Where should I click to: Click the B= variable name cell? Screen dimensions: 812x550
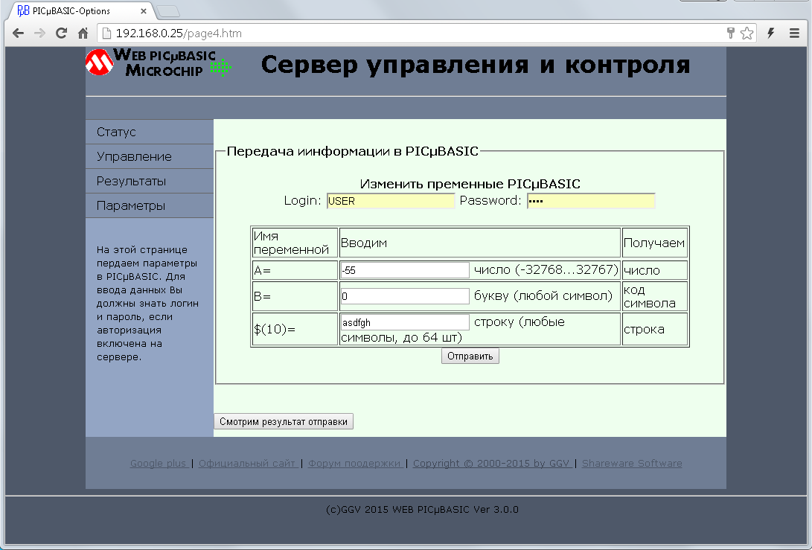[x=295, y=296]
